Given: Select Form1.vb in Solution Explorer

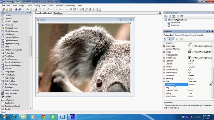Looking at the screenshot, I should click(x=175, y=25).
